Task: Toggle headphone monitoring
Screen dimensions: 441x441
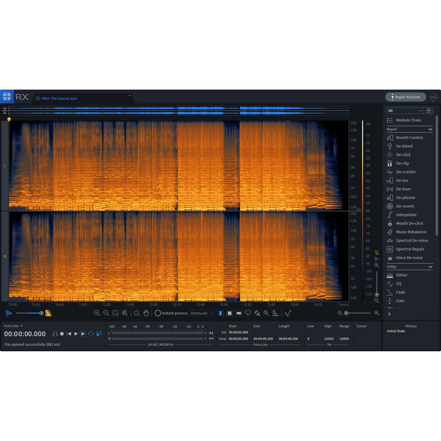Action: point(55,334)
